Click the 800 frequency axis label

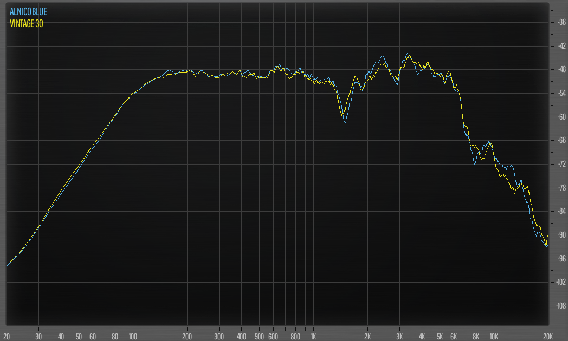pyautogui.click(x=295, y=336)
